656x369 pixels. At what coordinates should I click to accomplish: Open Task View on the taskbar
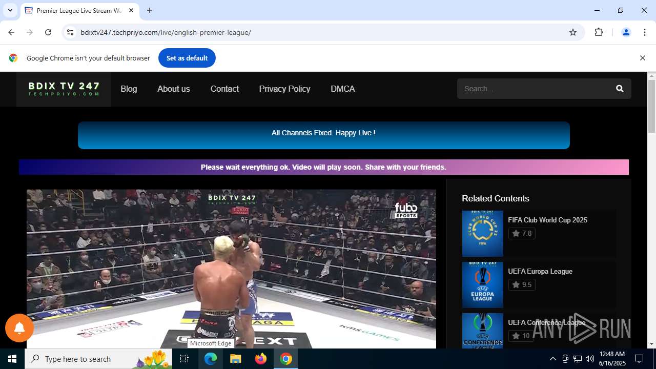click(x=185, y=359)
